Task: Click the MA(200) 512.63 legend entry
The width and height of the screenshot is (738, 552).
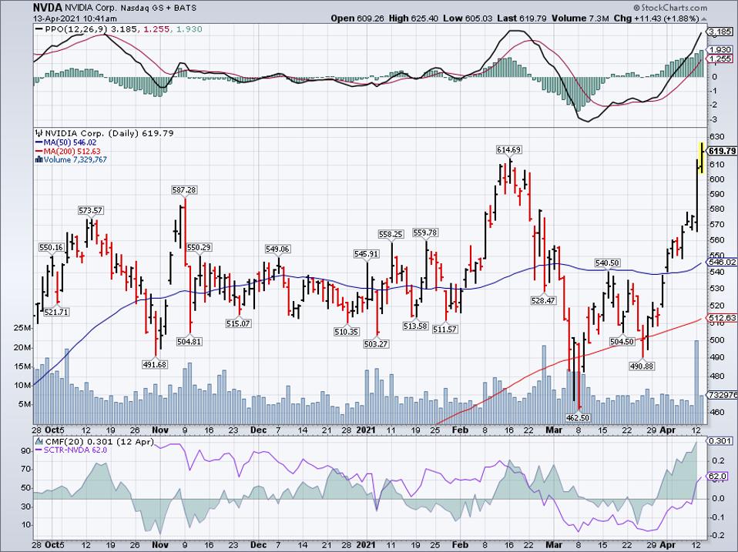Action: pos(68,152)
